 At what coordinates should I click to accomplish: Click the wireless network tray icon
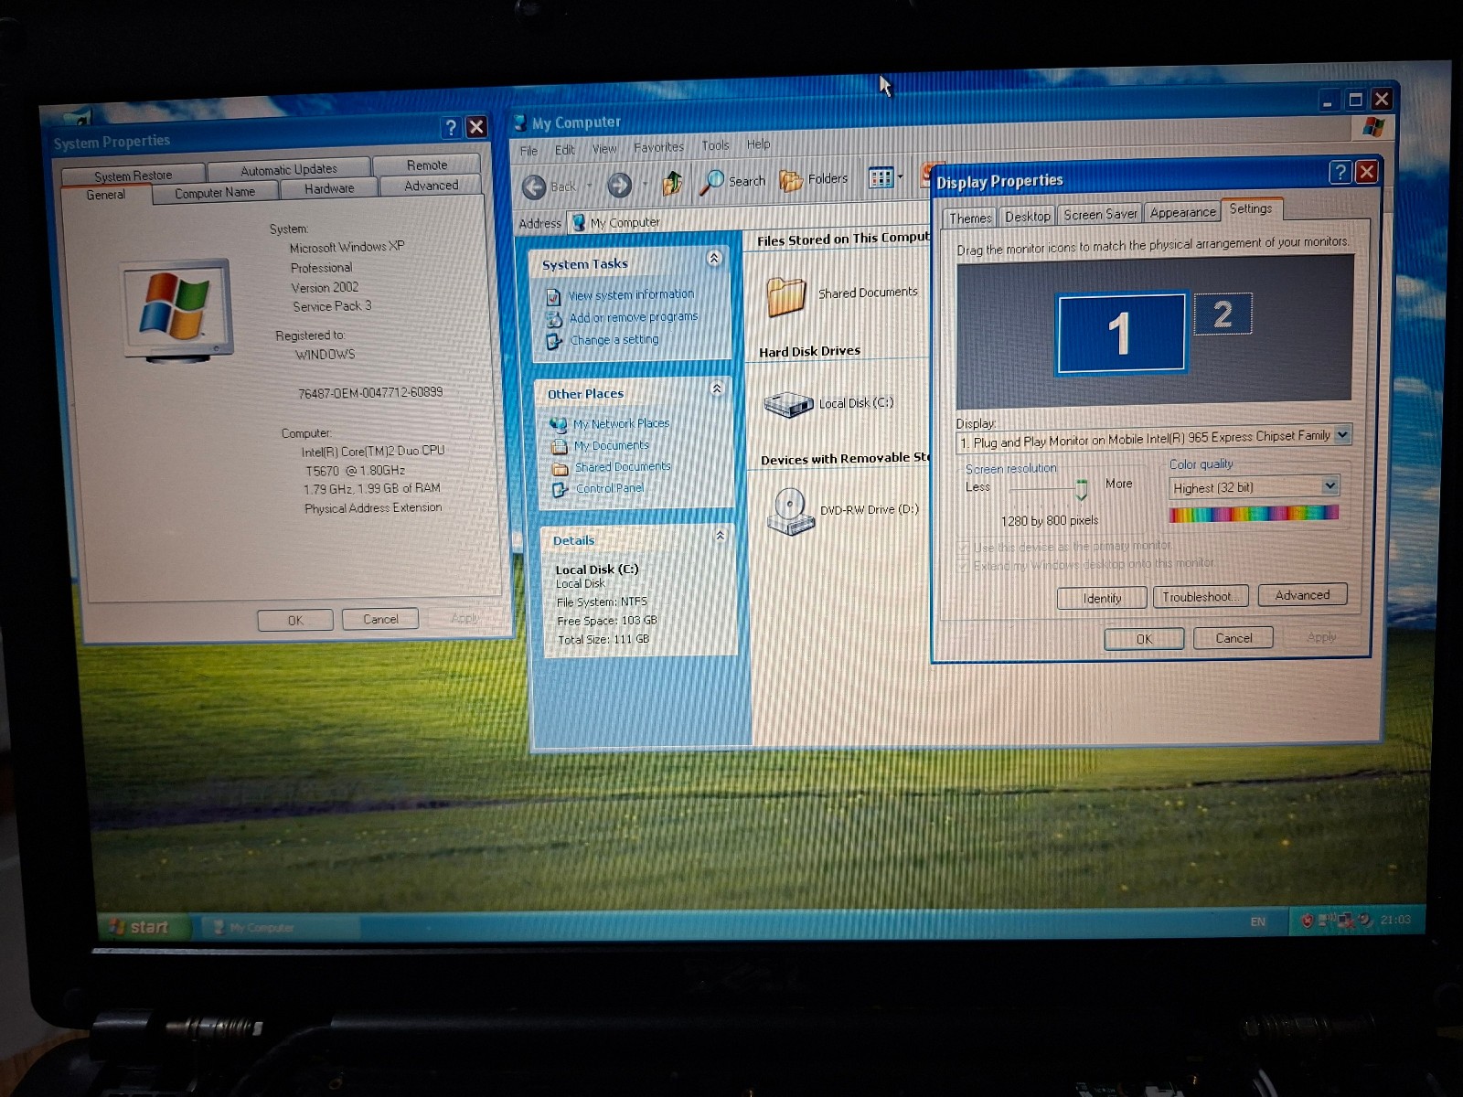(x=1329, y=920)
